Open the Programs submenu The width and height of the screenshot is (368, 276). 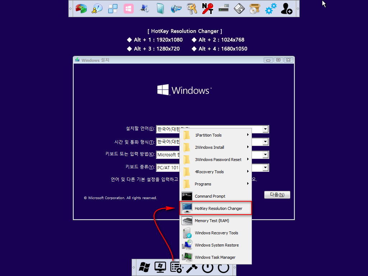(216, 184)
